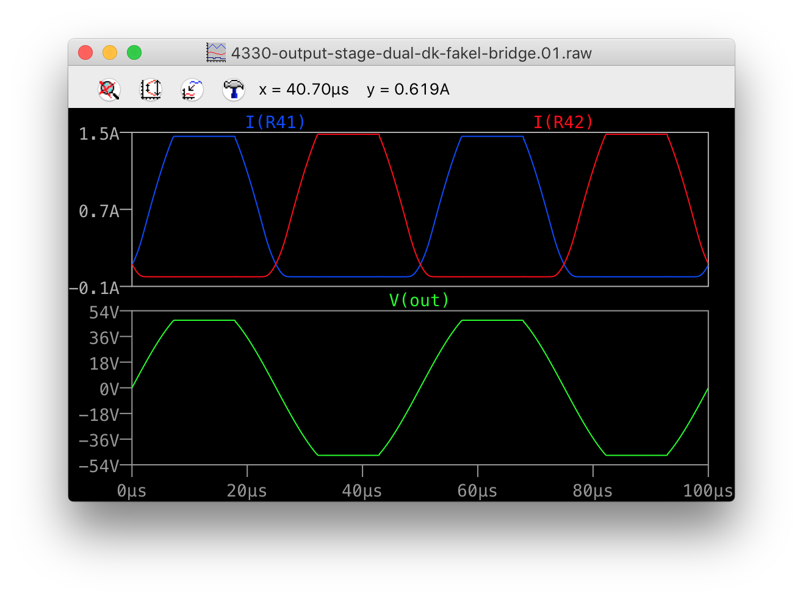Click the 1.5A vertical axis label

pyautogui.click(x=99, y=134)
